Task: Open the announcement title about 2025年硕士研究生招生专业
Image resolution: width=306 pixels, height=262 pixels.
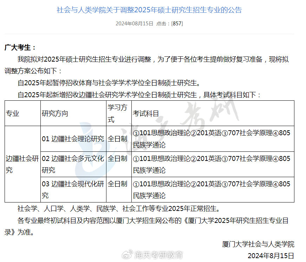Action: [x=149, y=10]
